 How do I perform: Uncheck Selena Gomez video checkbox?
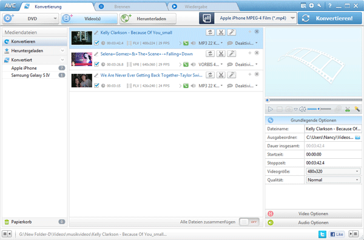(96, 64)
